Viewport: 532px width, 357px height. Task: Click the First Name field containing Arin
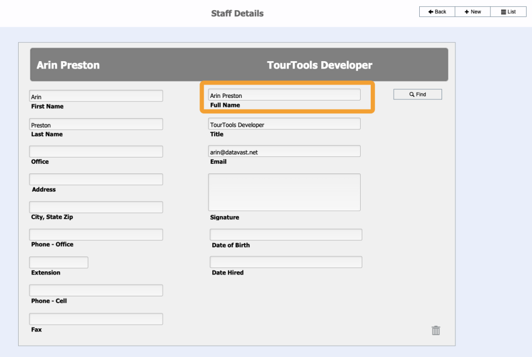(x=96, y=96)
